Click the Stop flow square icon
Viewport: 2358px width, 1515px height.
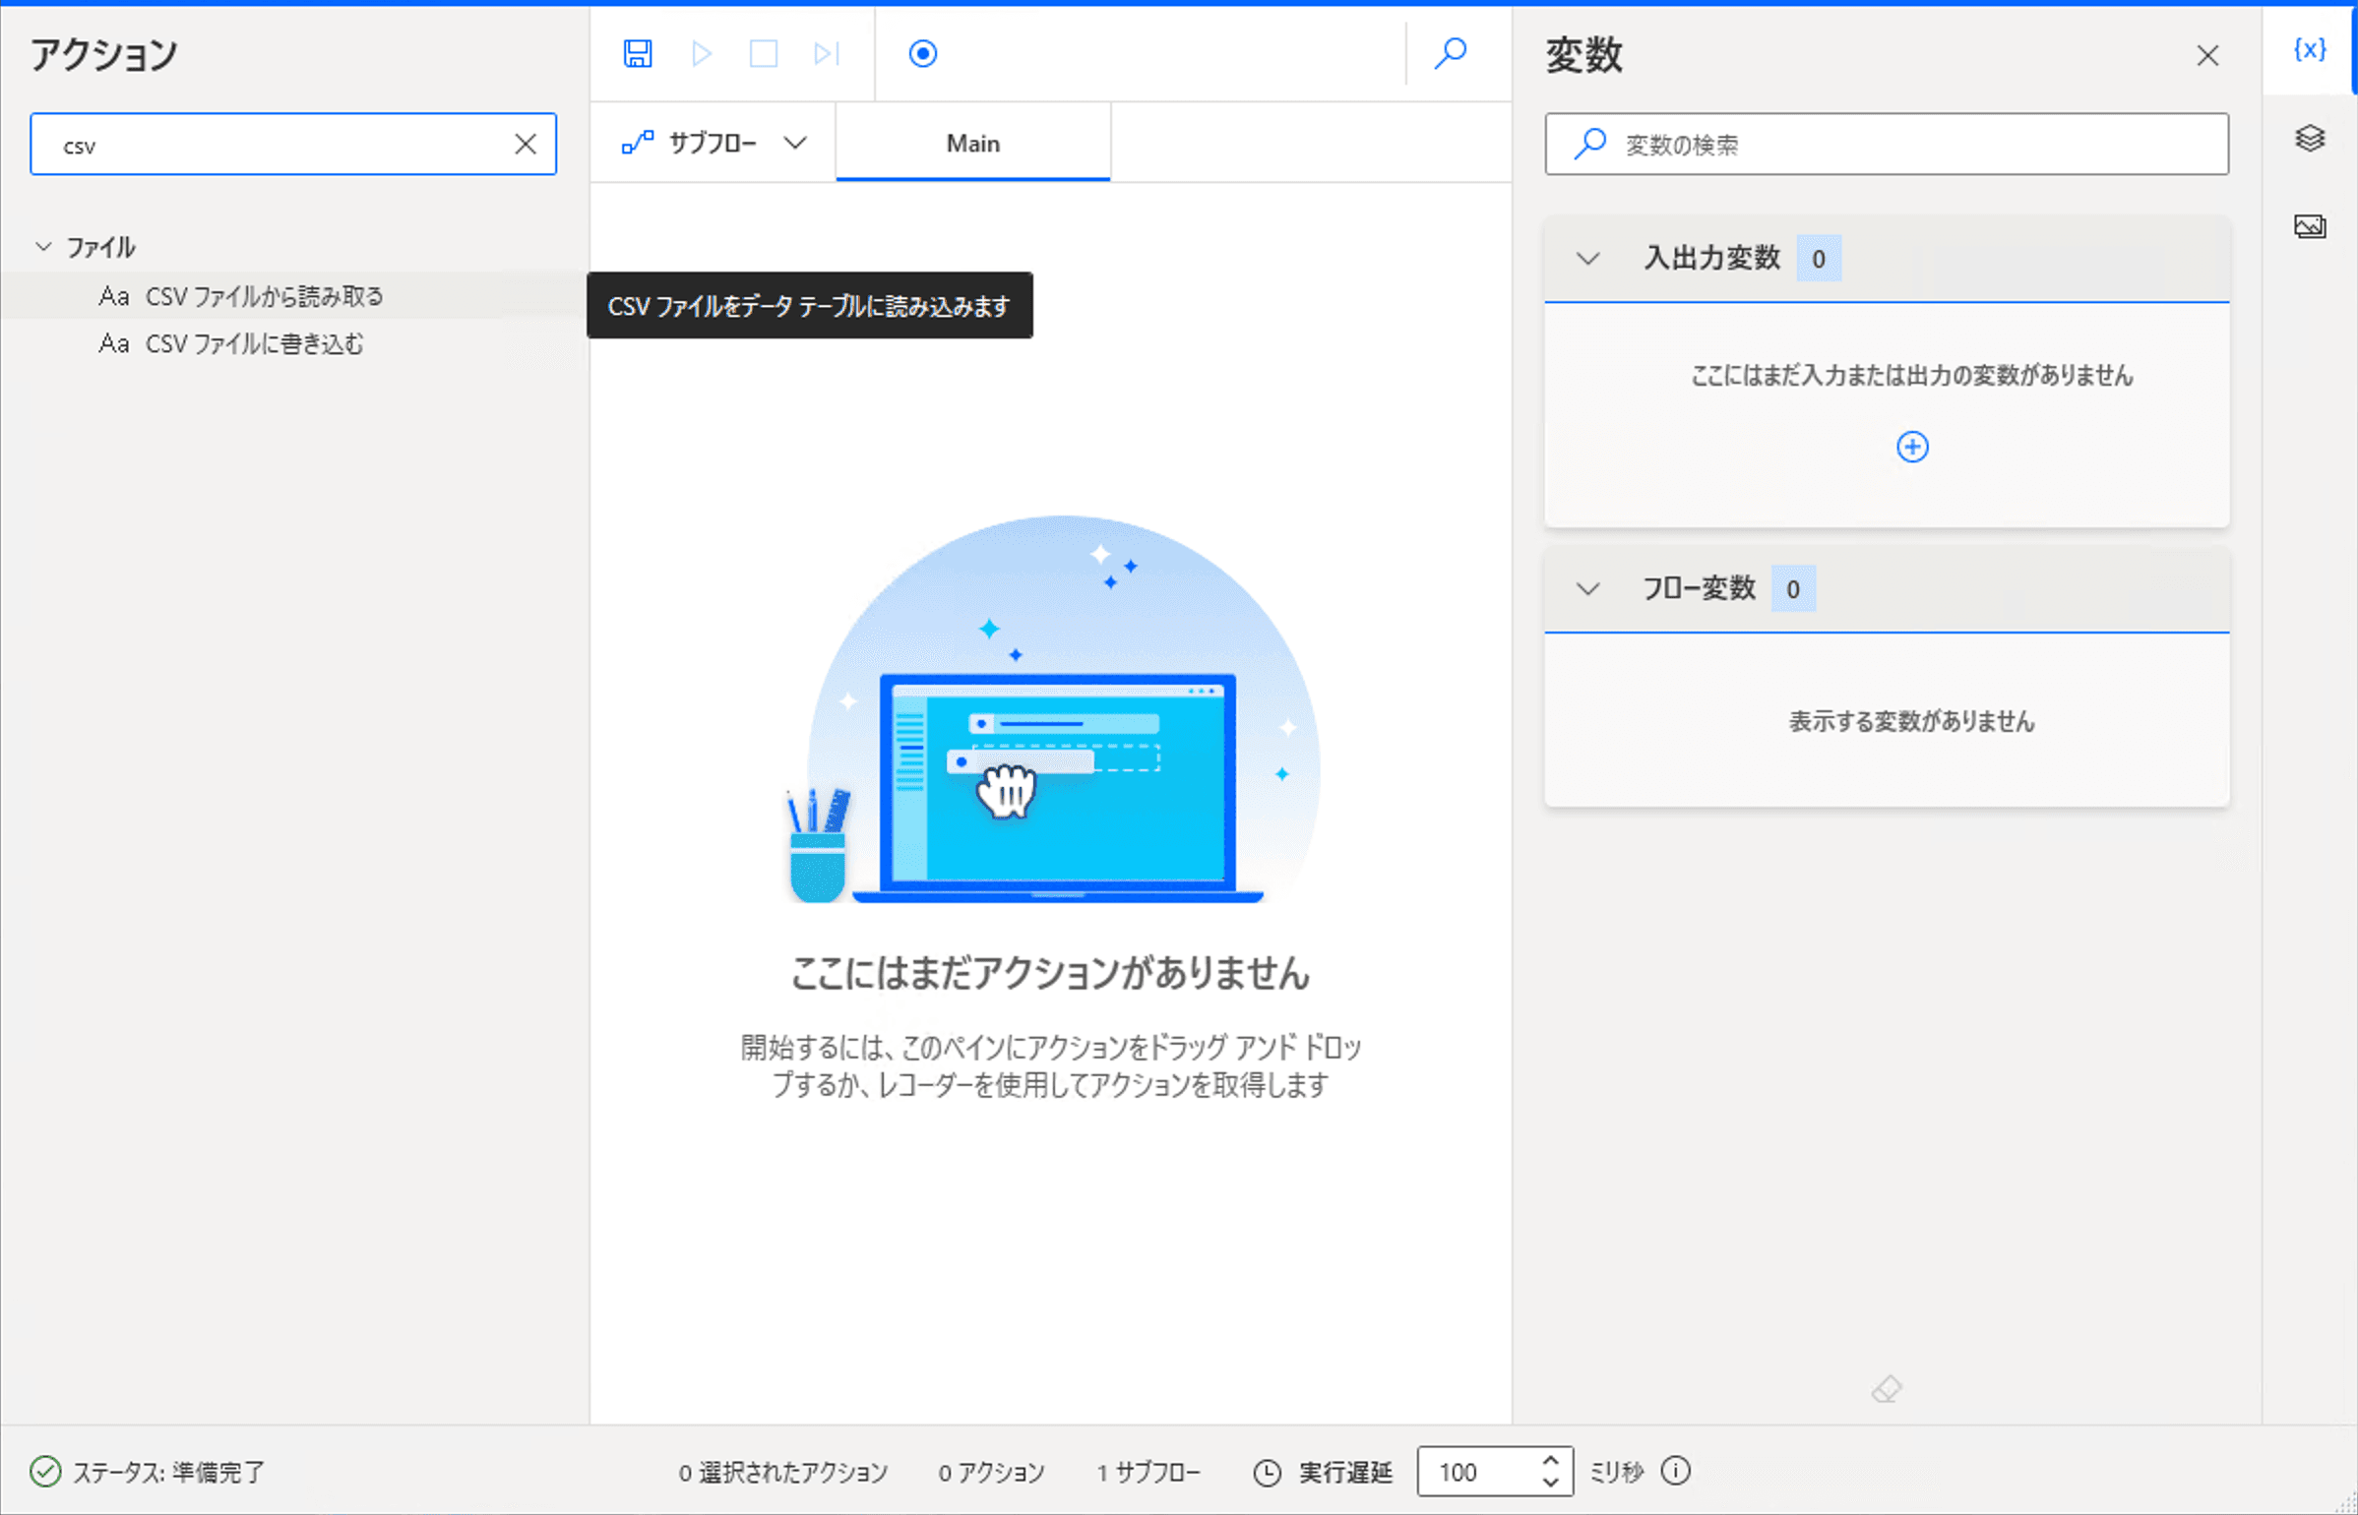click(764, 53)
